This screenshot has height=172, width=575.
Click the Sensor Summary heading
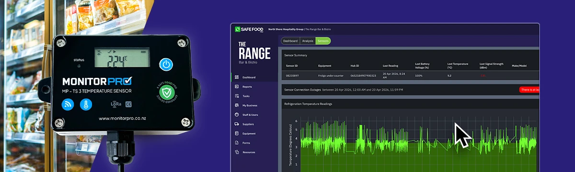pos(296,55)
